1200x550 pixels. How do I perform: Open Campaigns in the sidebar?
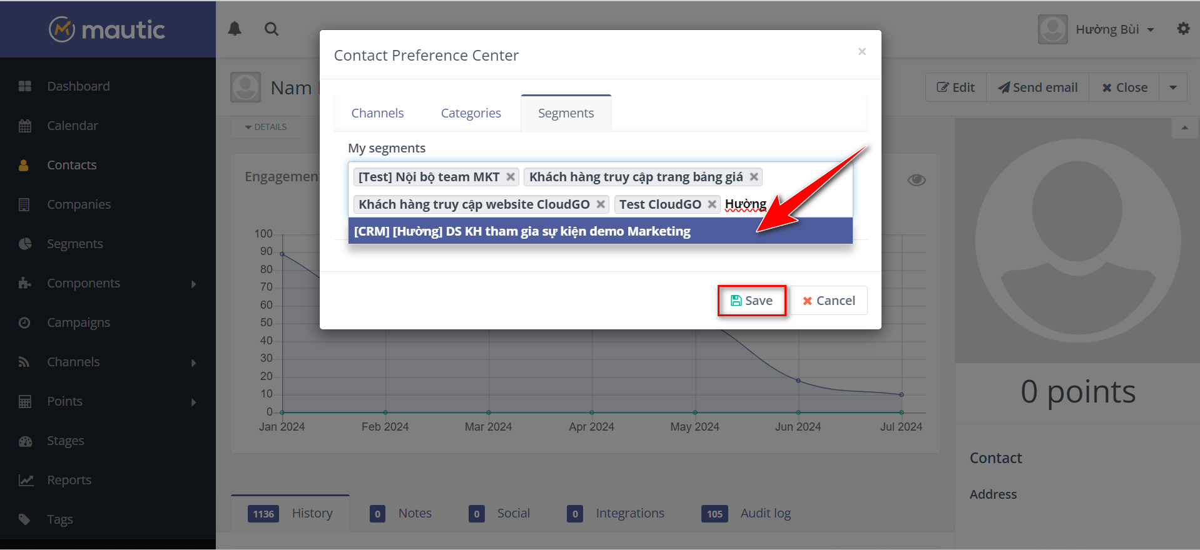(78, 322)
